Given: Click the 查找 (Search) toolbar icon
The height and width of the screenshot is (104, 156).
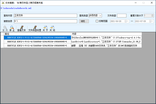Looking at the screenshot, I should (5, 28).
